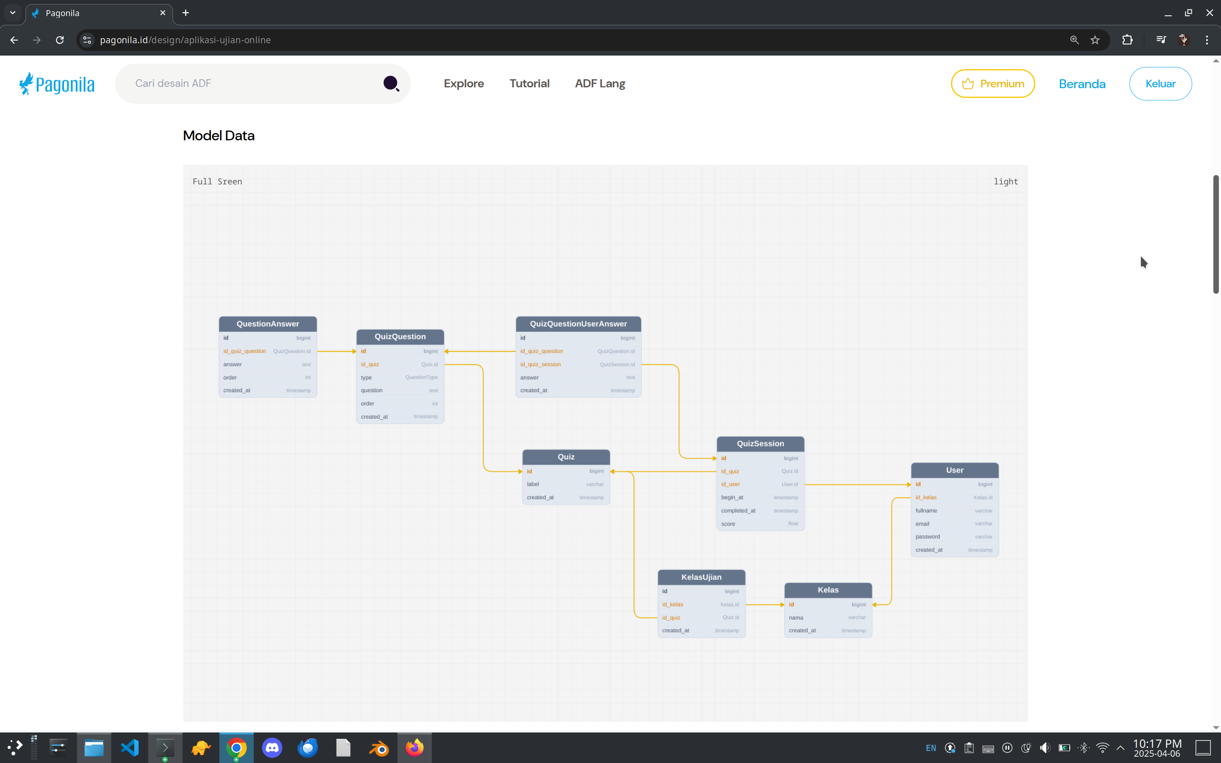Viewport: 1221px width, 763px height.
Task: Open Discord from the taskbar
Action: point(272,747)
